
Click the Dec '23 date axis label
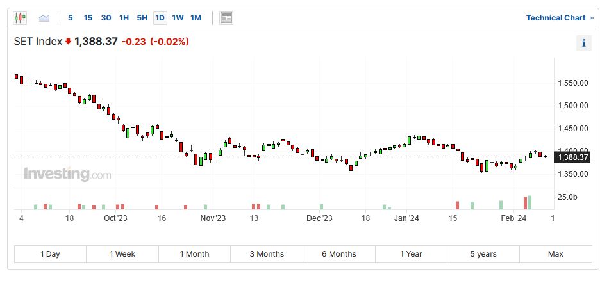(320, 218)
